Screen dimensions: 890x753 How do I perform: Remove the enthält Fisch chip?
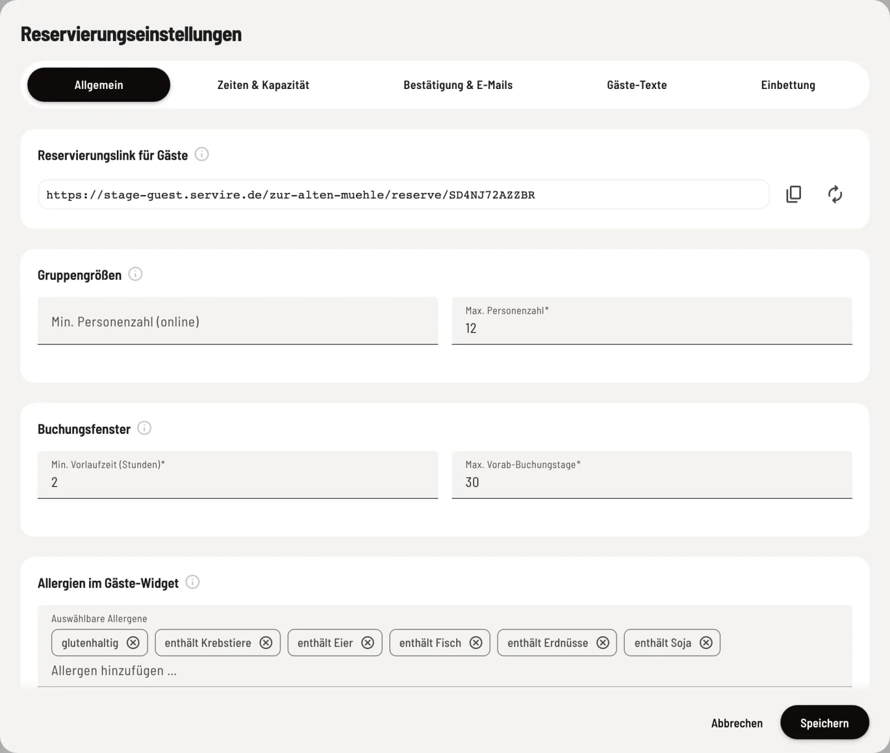tap(476, 642)
